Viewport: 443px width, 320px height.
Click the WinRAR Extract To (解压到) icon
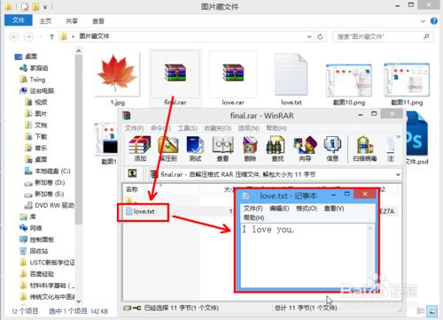click(167, 149)
